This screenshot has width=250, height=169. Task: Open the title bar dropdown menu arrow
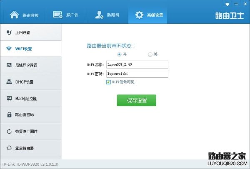click(x=227, y=5)
